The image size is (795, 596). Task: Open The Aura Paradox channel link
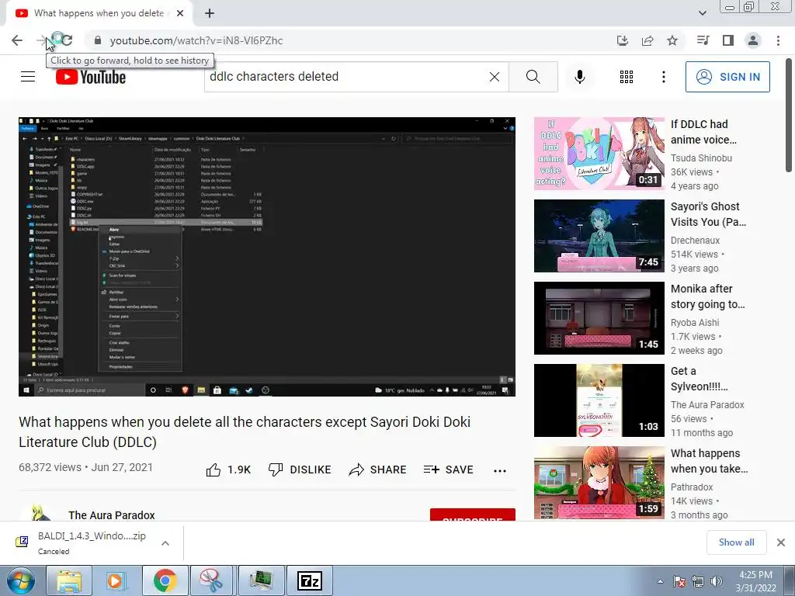112,515
